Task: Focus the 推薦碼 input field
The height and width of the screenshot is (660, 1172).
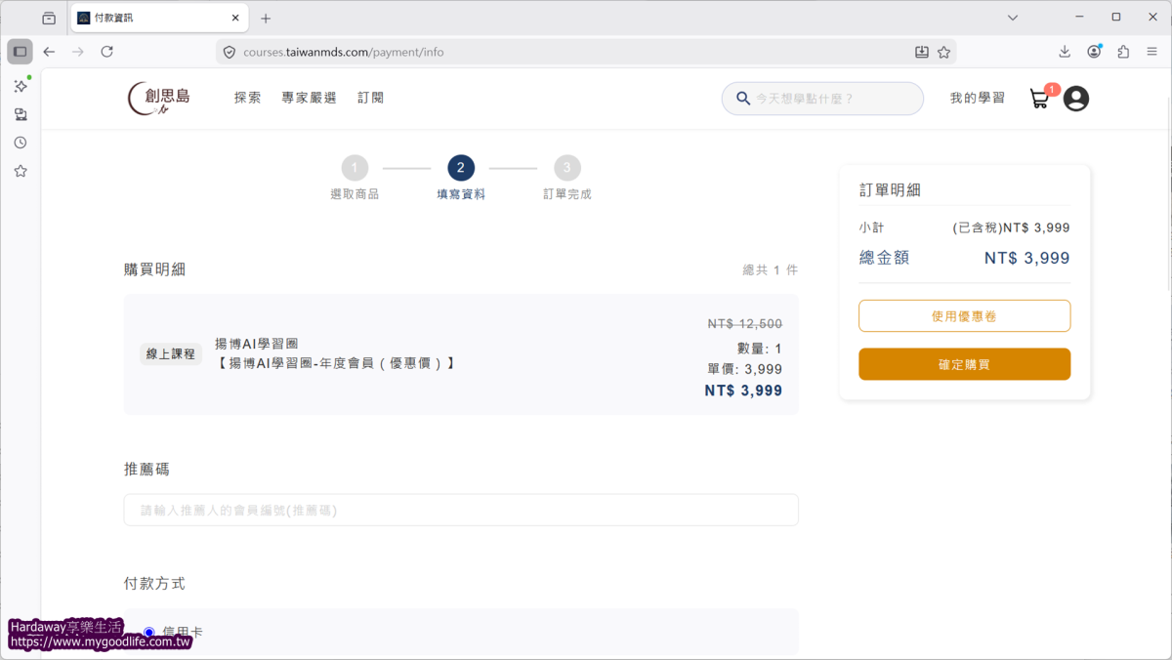Action: (x=461, y=510)
